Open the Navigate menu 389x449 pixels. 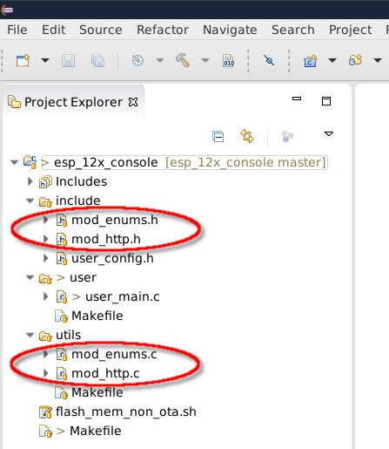coord(230,30)
